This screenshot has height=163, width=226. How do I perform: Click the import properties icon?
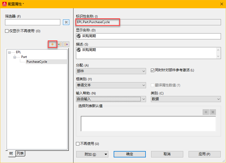click(x=59, y=44)
